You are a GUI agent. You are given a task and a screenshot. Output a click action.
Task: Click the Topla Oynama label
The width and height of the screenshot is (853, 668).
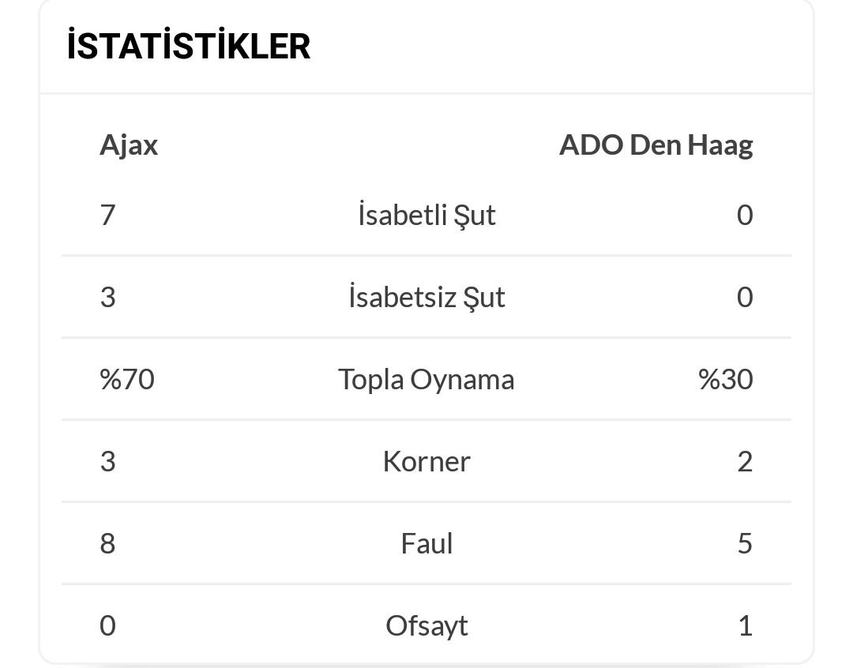coord(426,379)
